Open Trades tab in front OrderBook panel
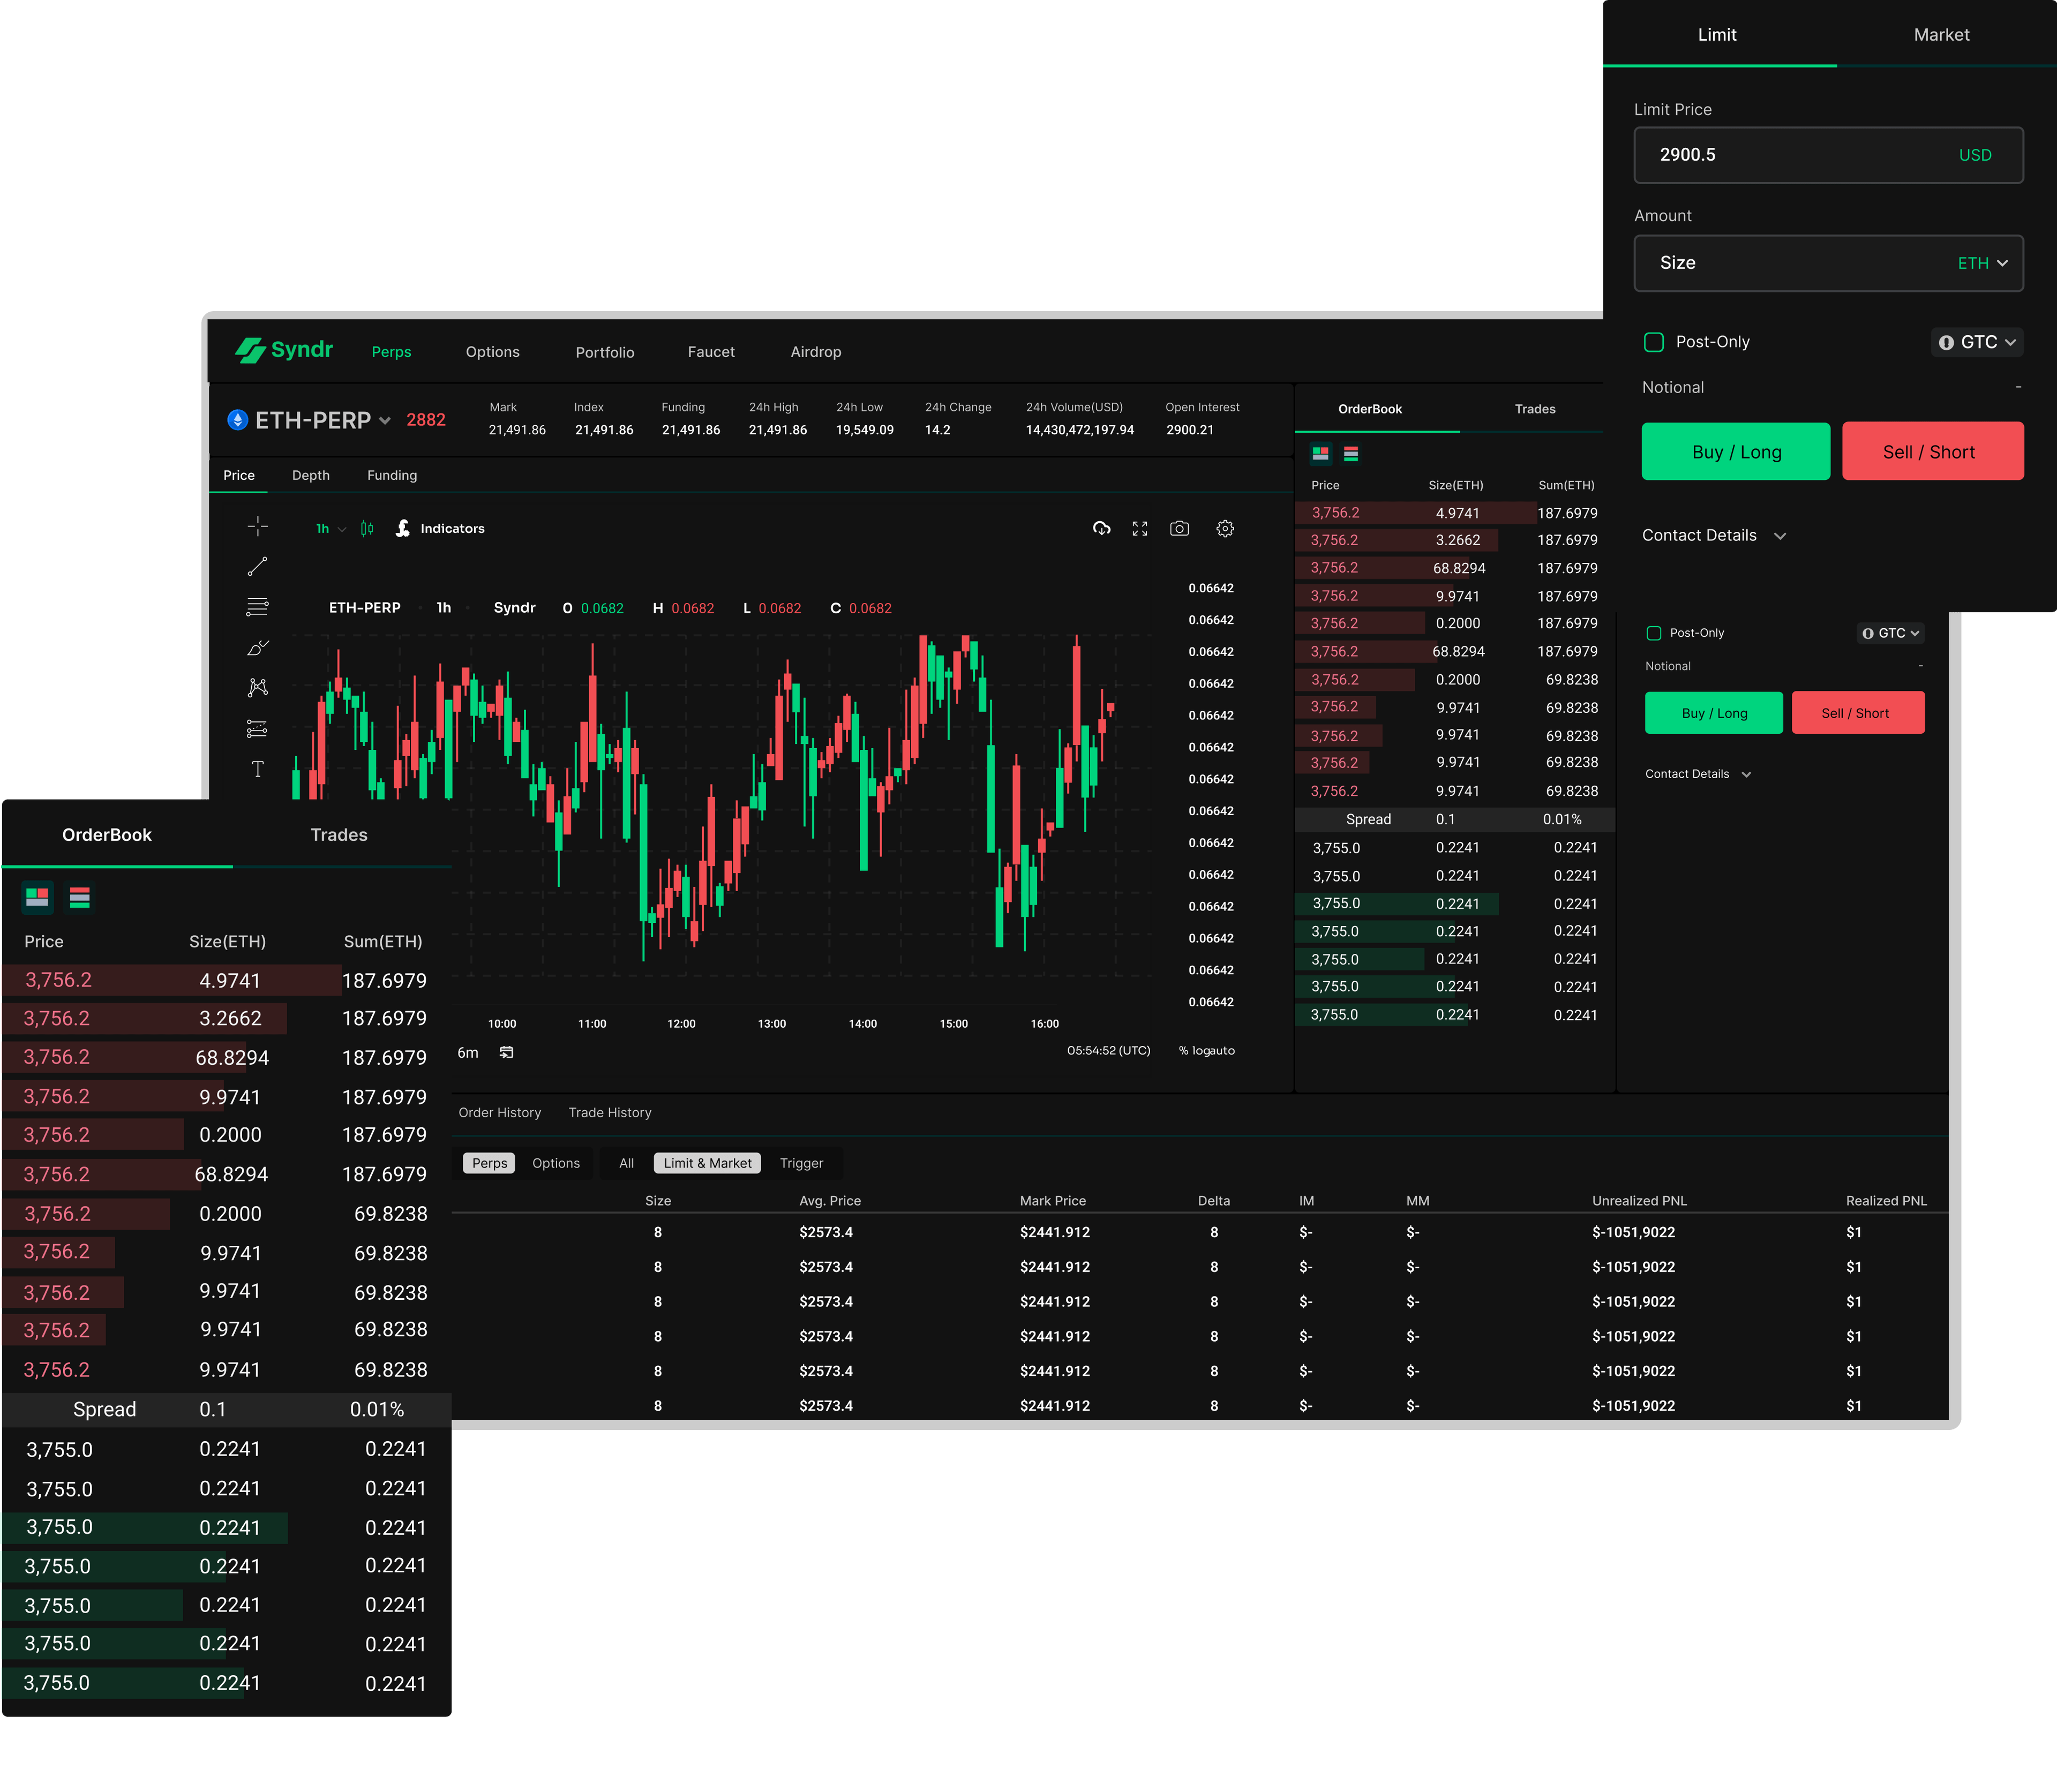The image size is (2057, 1792). coord(339,835)
